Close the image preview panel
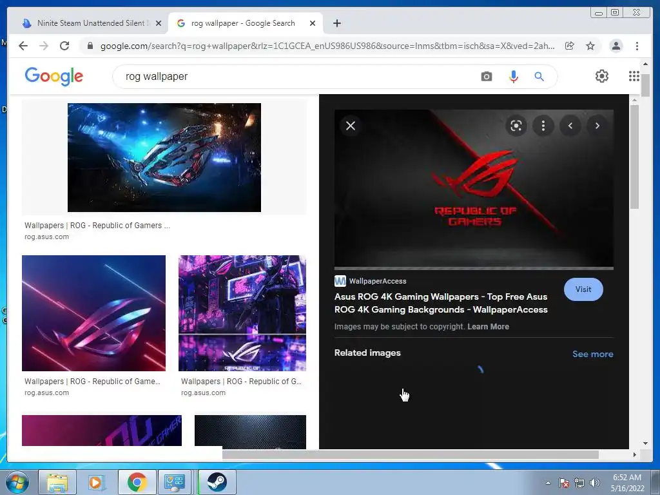The width and height of the screenshot is (660, 495). click(x=351, y=126)
